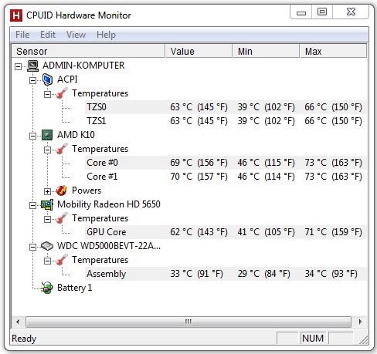
Task: Minimize the Hardware Monitor window
Action: click(301, 12)
